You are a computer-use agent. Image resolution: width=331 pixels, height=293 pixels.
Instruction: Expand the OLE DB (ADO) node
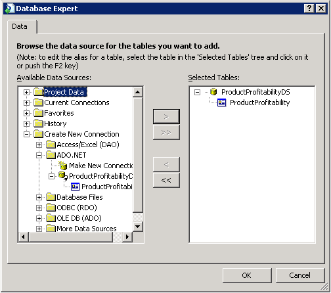(x=39, y=218)
